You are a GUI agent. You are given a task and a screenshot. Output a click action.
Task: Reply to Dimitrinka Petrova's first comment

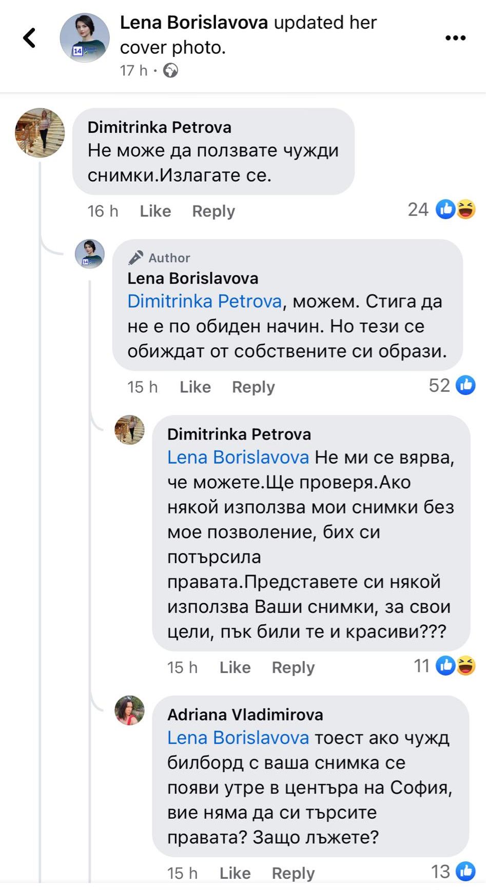pos(213,211)
